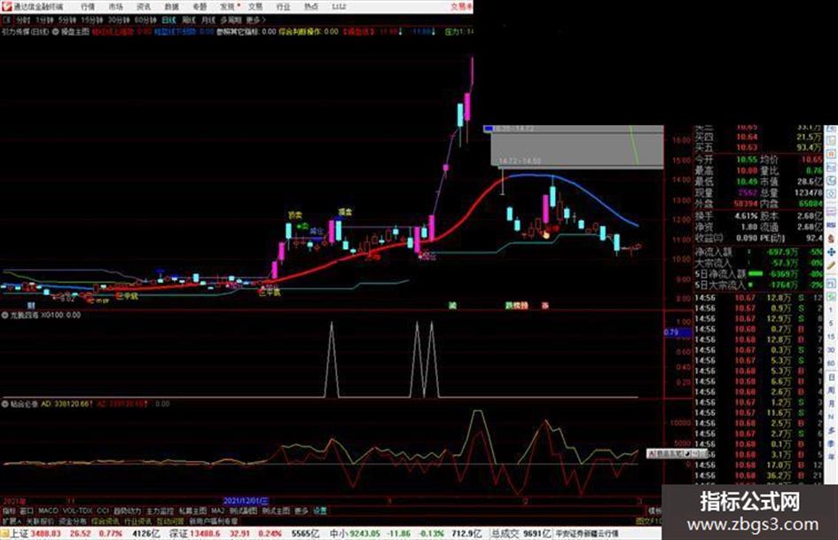This screenshot has height=540, width=838.
Task: Open the 资讯 menu
Action: coord(144,6)
